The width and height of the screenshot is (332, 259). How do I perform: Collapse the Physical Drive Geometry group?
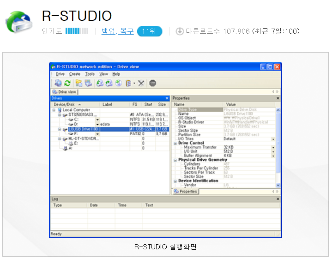coord(175,160)
